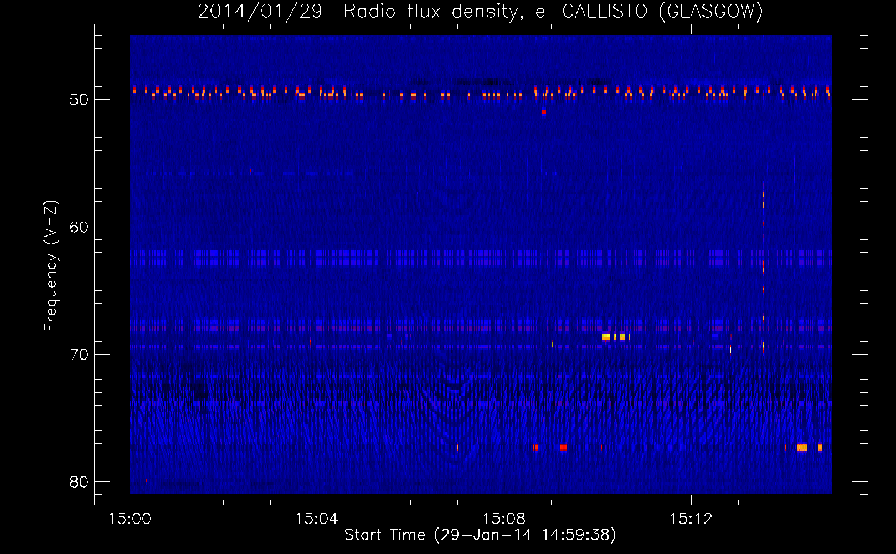
Task: Click the isolated red marker near 51 MHz
Action: click(544, 112)
